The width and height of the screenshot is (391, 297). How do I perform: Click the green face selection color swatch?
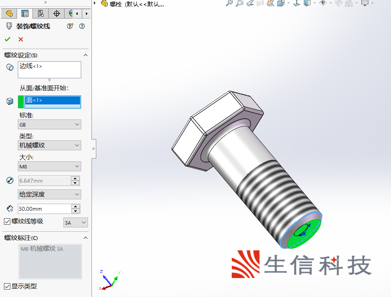tap(21, 102)
